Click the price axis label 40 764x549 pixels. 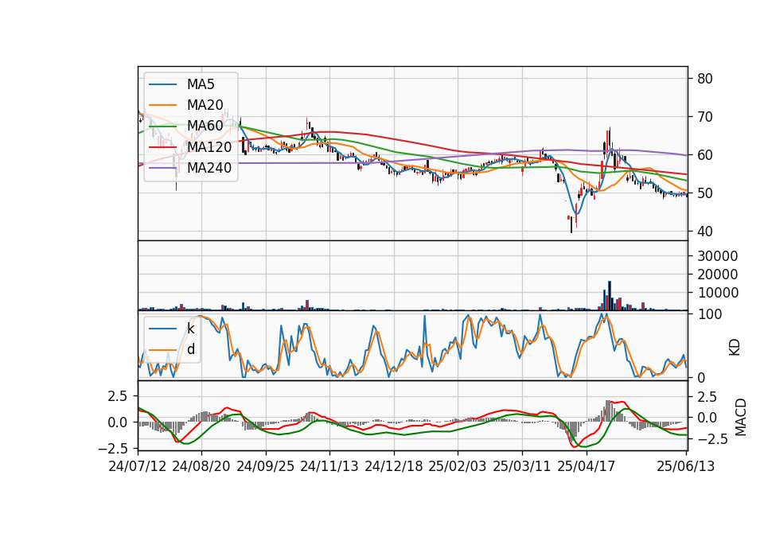704,232
